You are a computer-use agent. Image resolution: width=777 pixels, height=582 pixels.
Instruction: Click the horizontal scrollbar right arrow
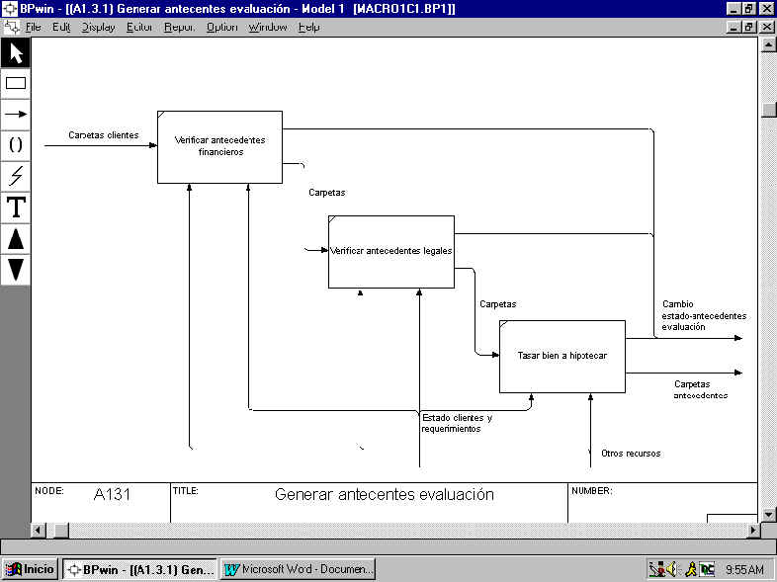(x=753, y=530)
